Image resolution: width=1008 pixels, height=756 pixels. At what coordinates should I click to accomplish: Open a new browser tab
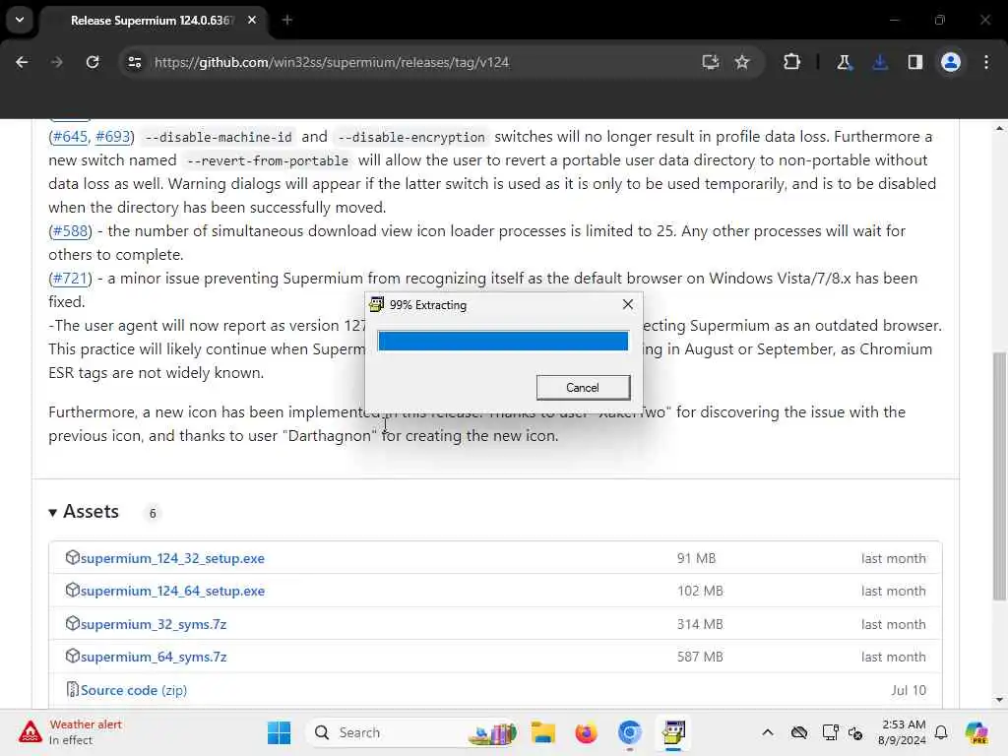coord(287,21)
